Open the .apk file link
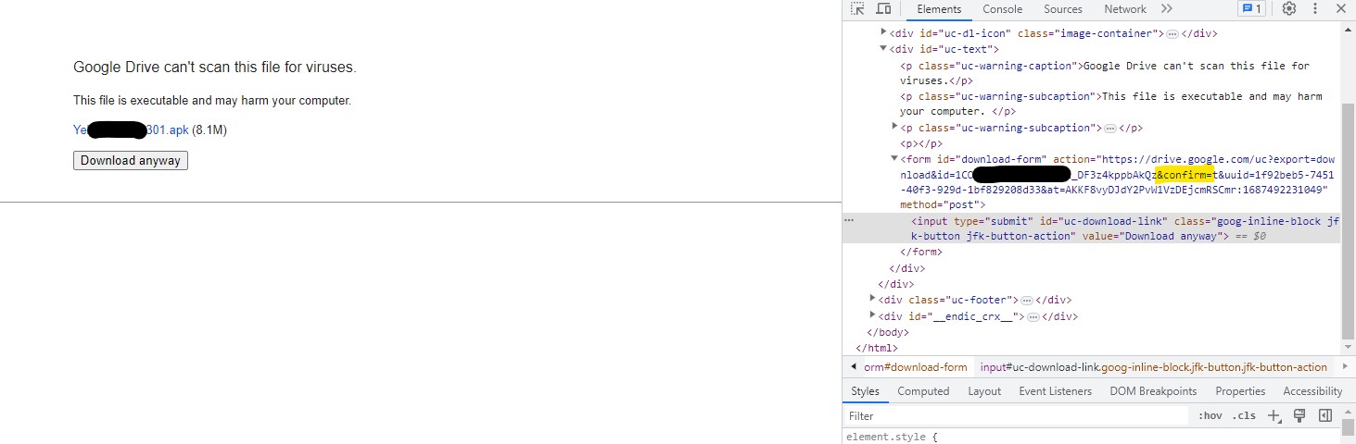Image resolution: width=1356 pixels, height=444 pixels. (x=131, y=130)
